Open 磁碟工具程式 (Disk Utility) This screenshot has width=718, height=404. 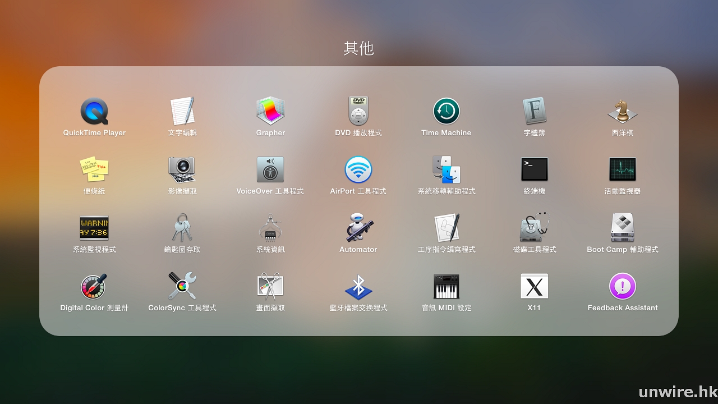[x=534, y=228]
